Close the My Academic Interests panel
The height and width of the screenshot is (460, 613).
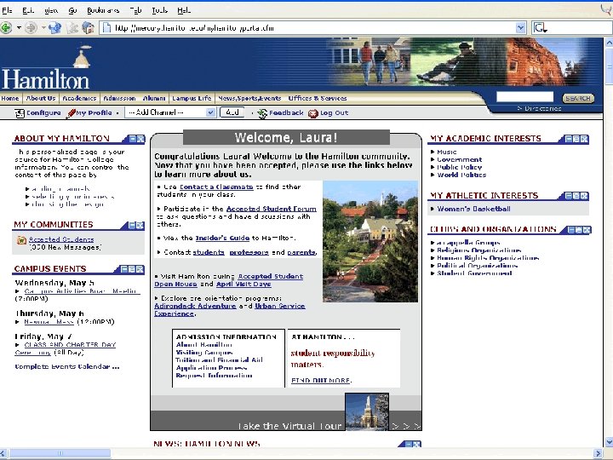584,139
